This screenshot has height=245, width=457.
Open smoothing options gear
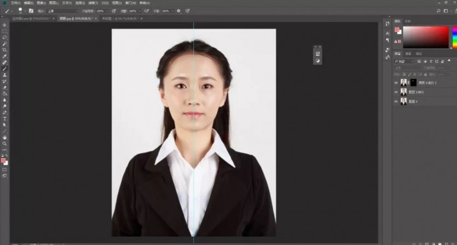click(179, 11)
